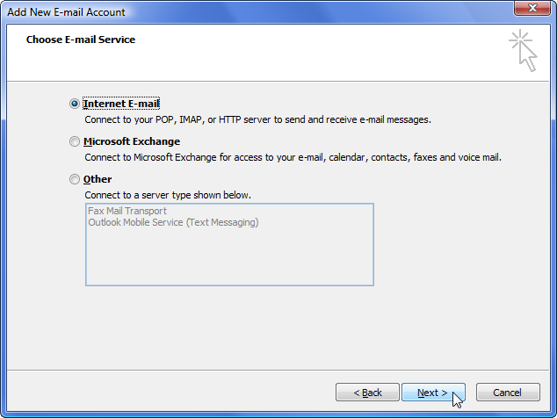Click the bold Internet E-mail label
The height and width of the screenshot is (418, 557).
click(x=121, y=104)
